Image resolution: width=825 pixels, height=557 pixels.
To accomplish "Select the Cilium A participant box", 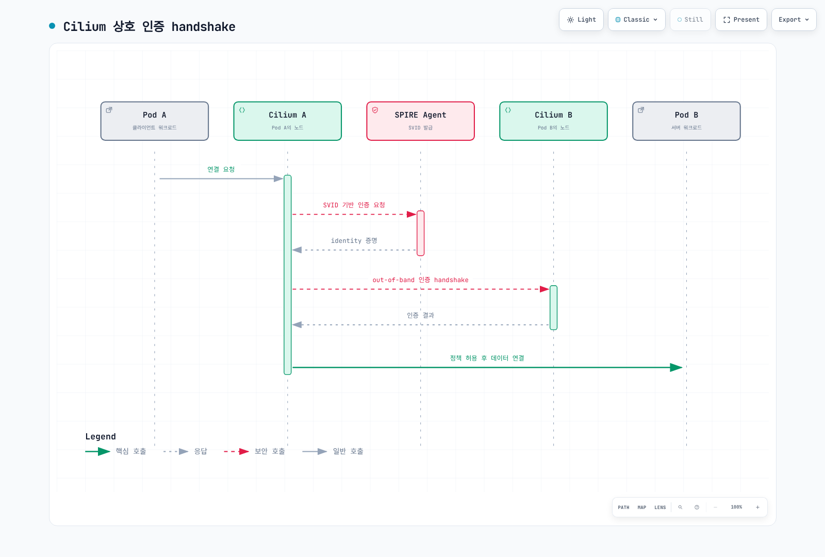I will coord(288,121).
